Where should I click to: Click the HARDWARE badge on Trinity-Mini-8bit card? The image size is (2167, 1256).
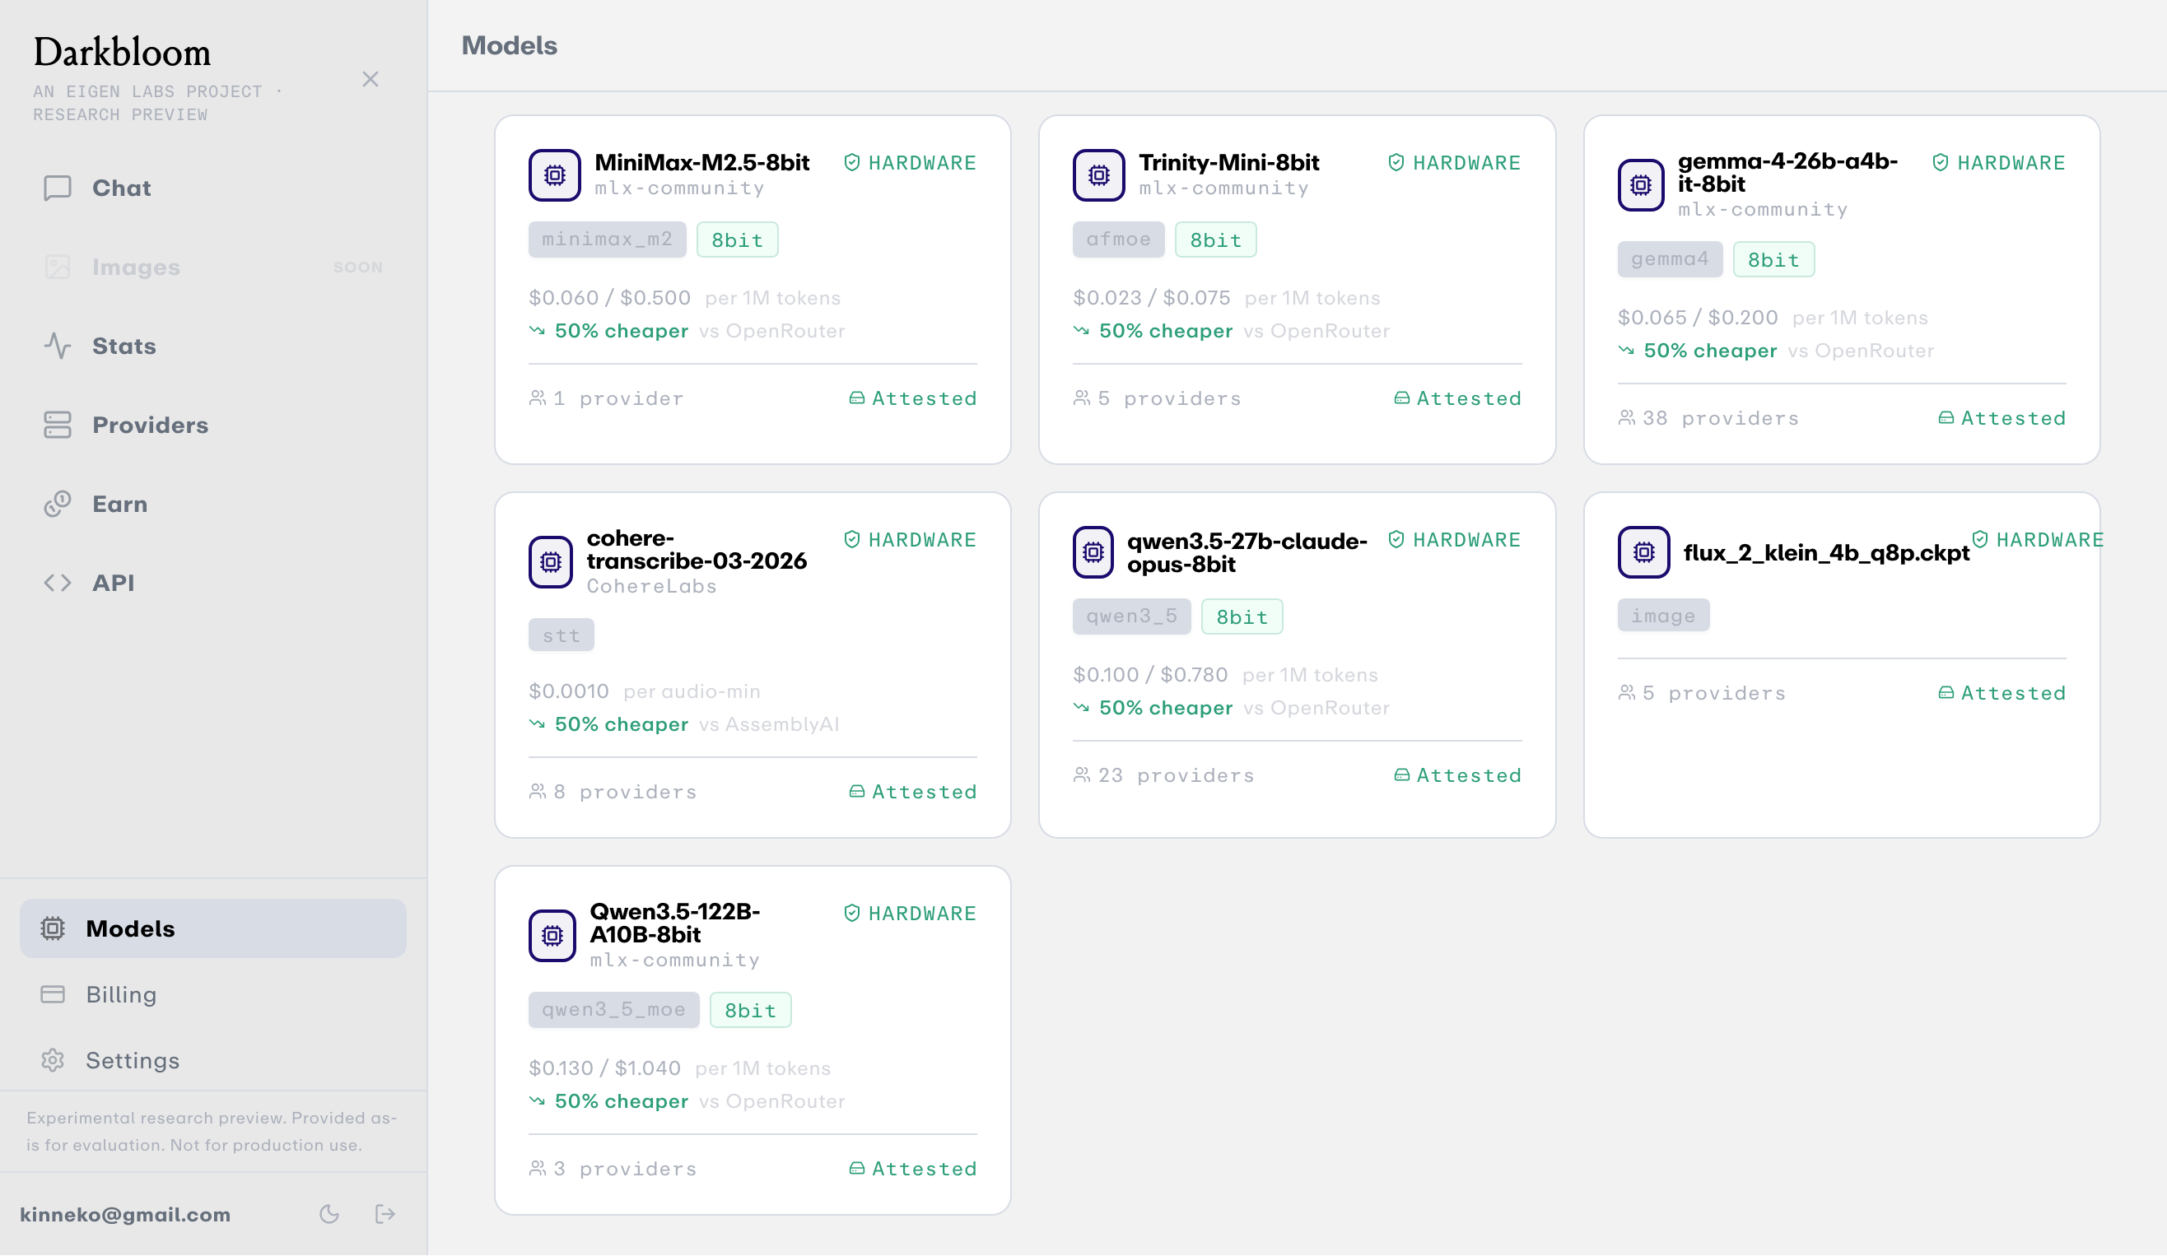click(x=1454, y=162)
